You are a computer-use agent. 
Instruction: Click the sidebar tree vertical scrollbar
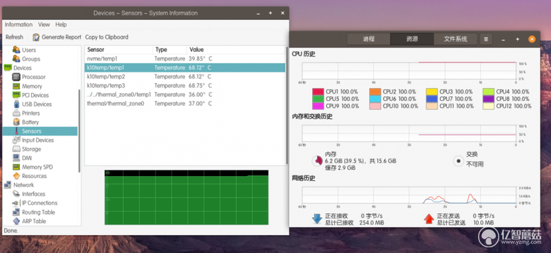point(79,131)
